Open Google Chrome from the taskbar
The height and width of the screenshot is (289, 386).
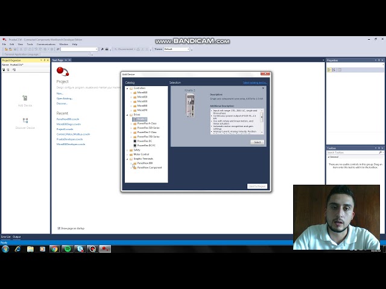pos(55,249)
